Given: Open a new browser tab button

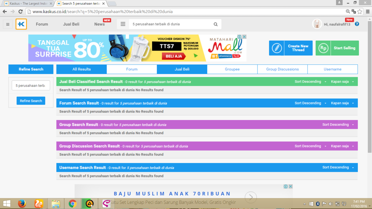Looking at the screenshot, I should tap(112, 3).
